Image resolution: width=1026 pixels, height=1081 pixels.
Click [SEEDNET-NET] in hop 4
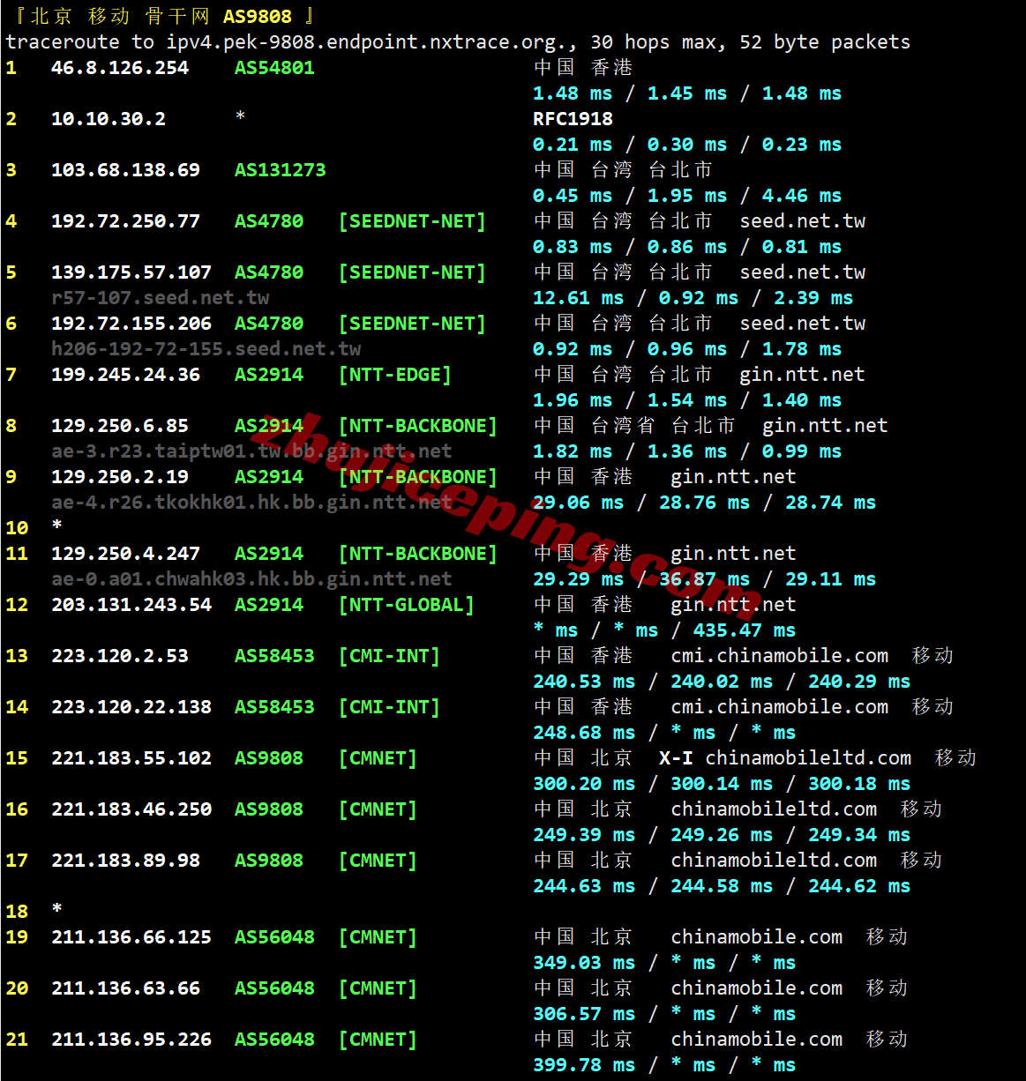coord(412,221)
